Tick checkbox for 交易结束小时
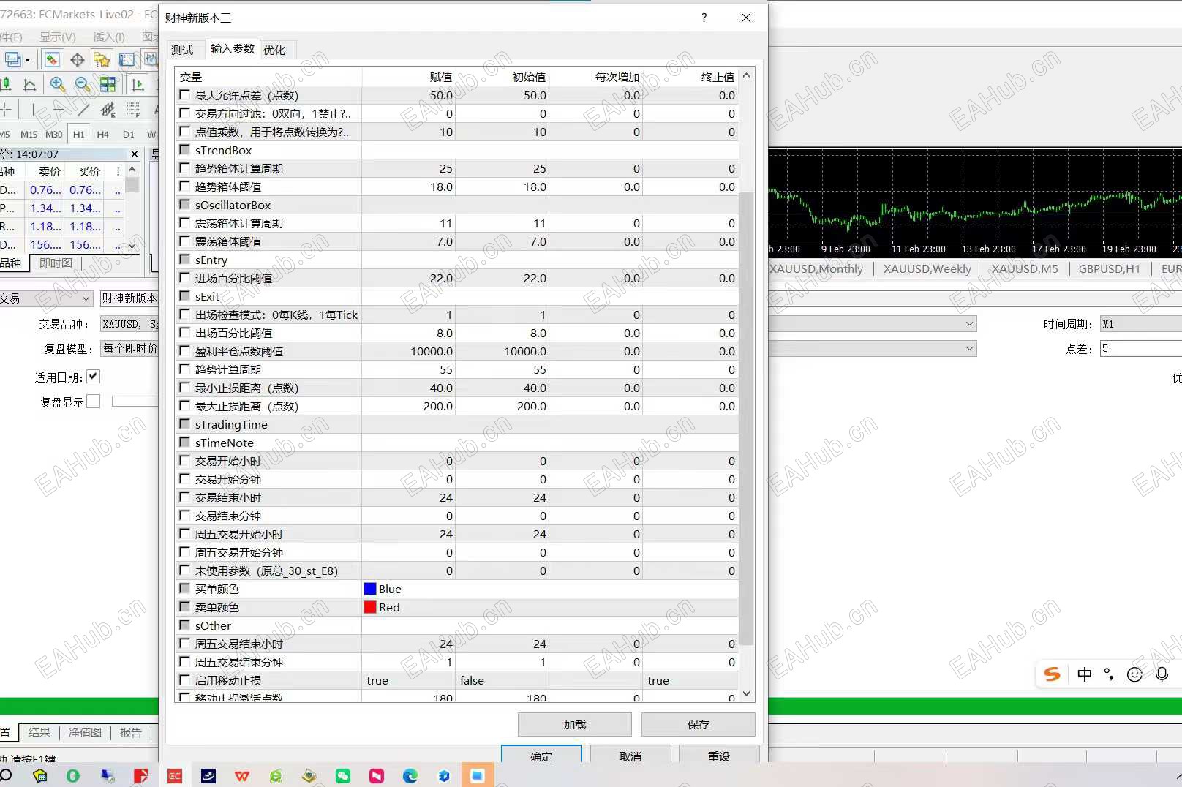The width and height of the screenshot is (1182, 787). (185, 497)
